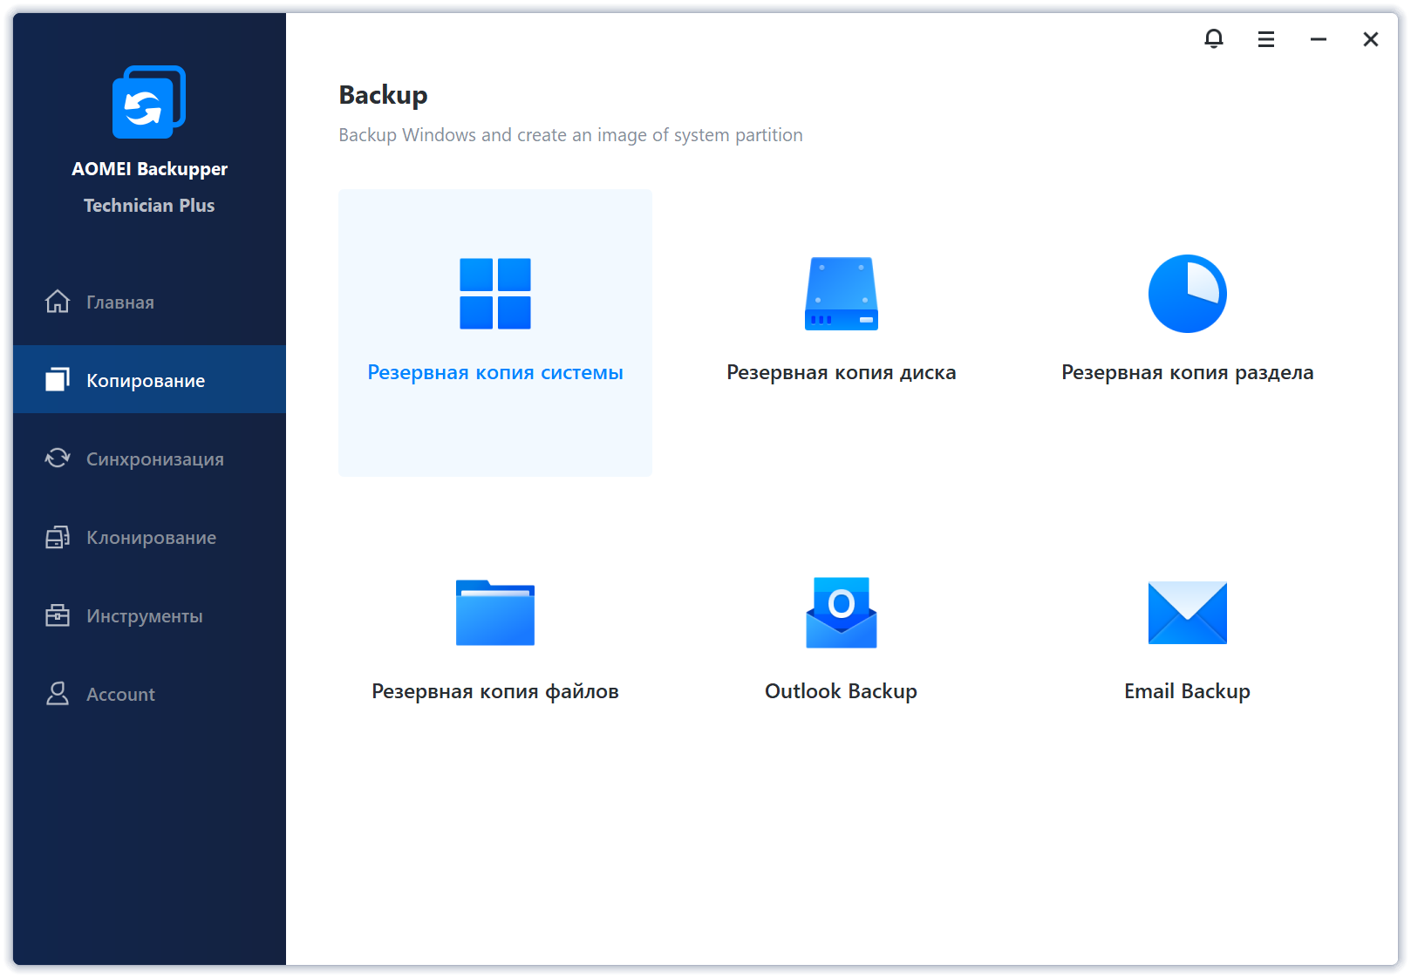
Task: Switch to the Синхронизация tab
Action: click(154, 459)
